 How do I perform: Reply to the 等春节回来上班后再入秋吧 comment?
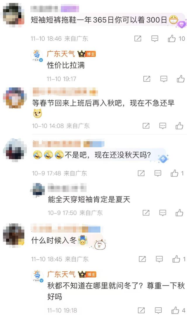point(162,126)
